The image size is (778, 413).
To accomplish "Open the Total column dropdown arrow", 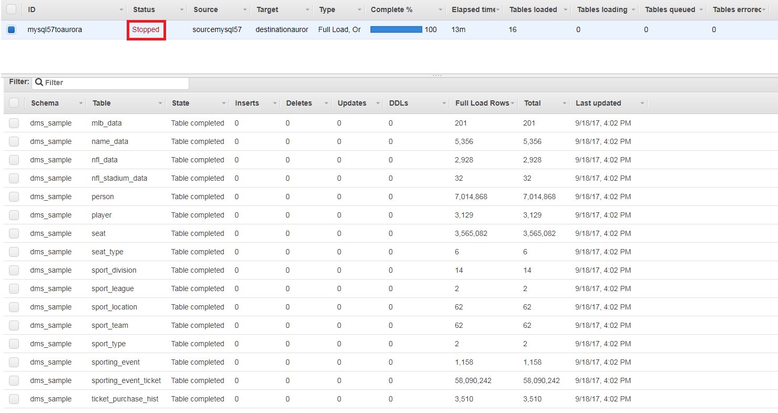I will 565,104.
